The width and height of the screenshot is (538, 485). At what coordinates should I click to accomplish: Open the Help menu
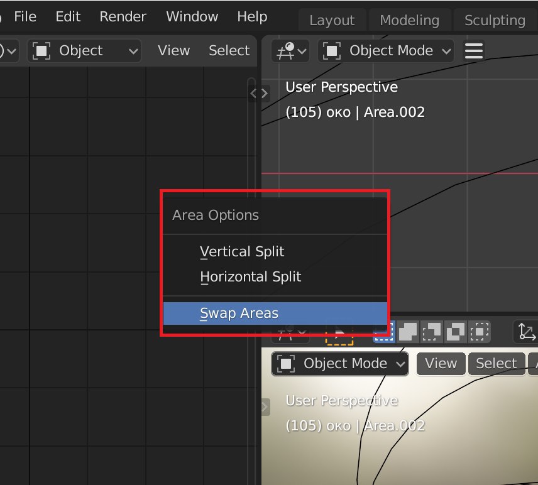point(252,16)
